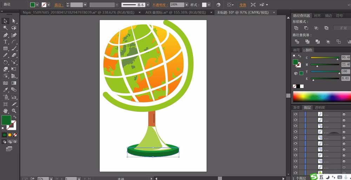Select the Pen tool
The width and height of the screenshot is (351, 180).
click(x=5, y=35)
